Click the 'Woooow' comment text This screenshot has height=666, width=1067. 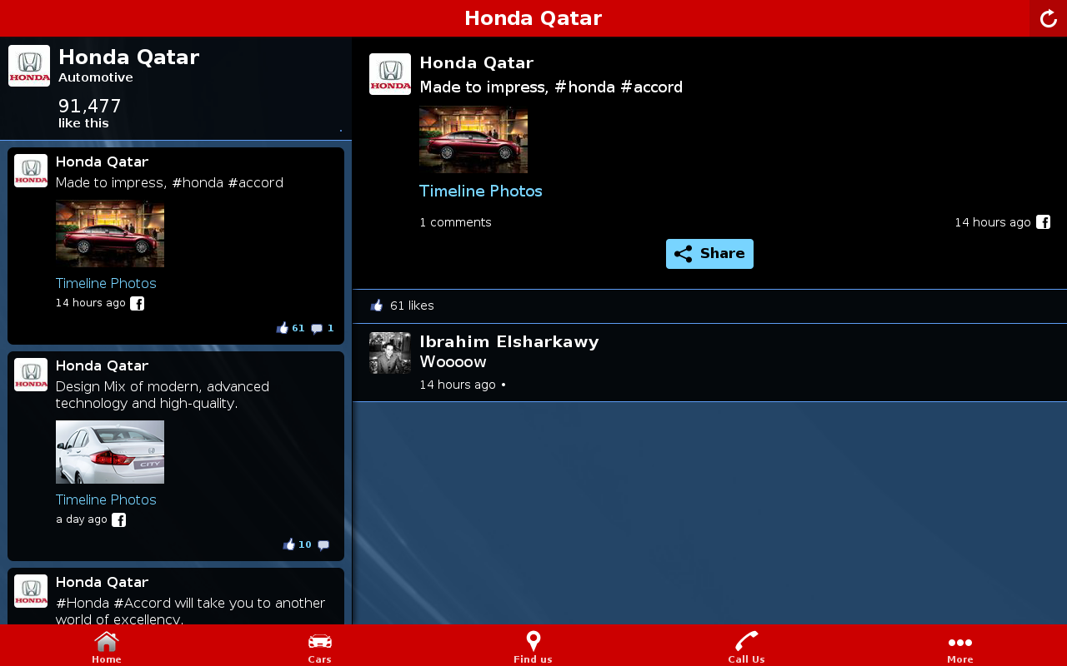click(453, 362)
